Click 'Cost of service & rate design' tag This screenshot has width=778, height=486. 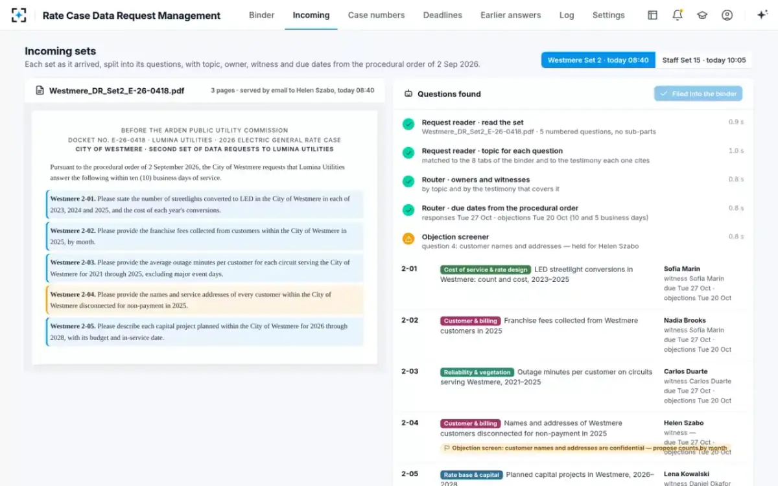(x=486, y=270)
